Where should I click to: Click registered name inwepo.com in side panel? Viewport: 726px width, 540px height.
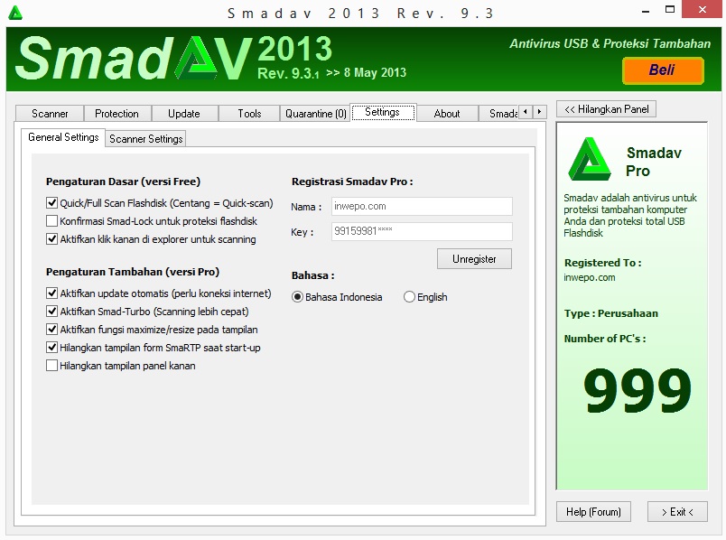pyautogui.click(x=590, y=277)
